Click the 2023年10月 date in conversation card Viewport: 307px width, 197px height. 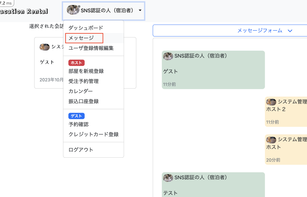[52, 80]
